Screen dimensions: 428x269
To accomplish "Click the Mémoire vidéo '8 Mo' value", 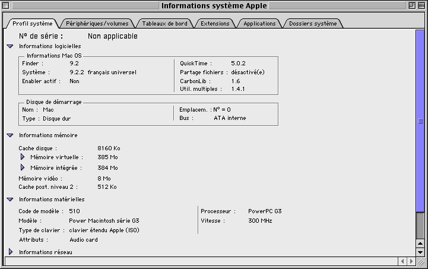I will pyautogui.click(x=104, y=179).
